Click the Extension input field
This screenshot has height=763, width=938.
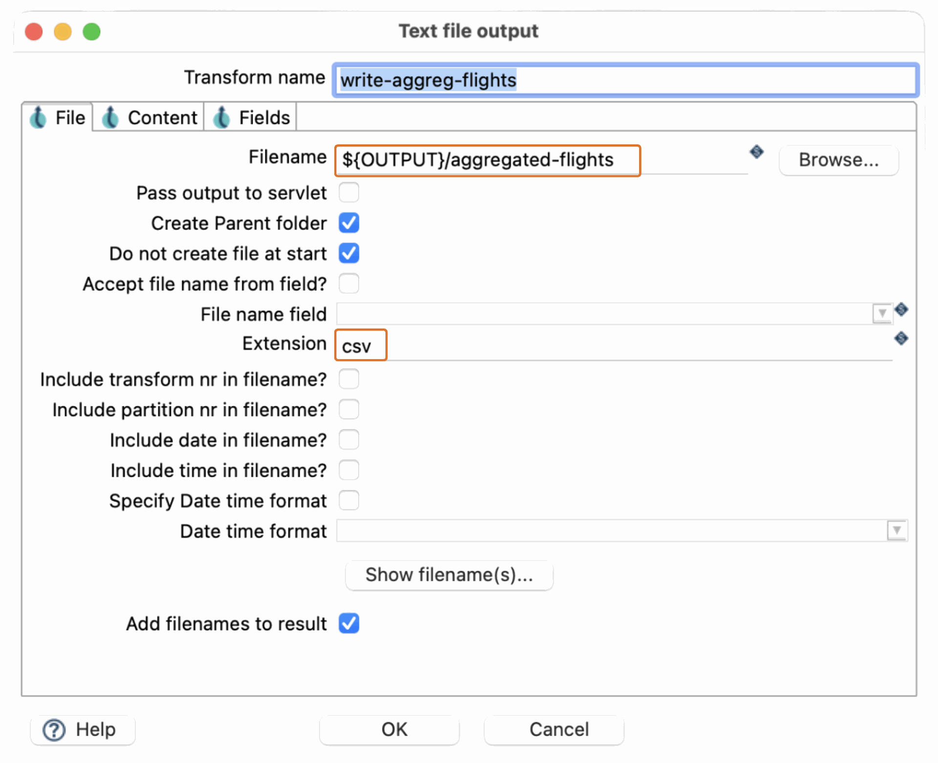tap(614, 346)
